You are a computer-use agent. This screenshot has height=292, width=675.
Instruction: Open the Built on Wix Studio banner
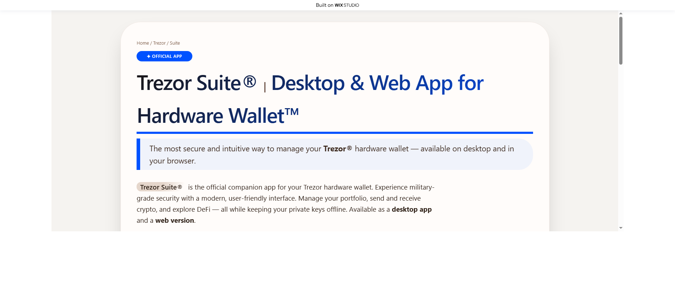pos(337,5)
